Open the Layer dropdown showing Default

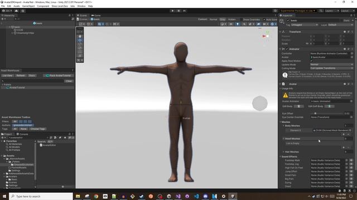(341, 24)
